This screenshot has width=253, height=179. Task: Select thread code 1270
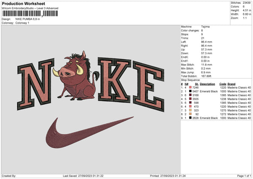[x=223, y=111]
